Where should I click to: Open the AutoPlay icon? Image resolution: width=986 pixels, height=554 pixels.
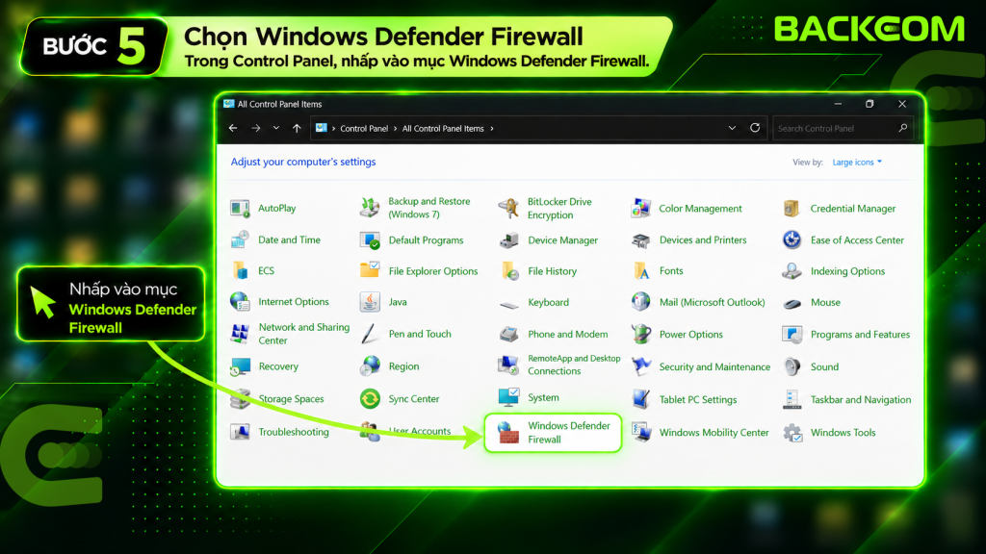tap(240, 208)
